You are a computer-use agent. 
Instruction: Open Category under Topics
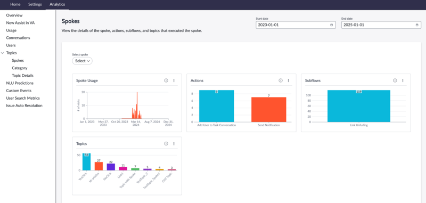pyautogui.click(x=20, y=68)
